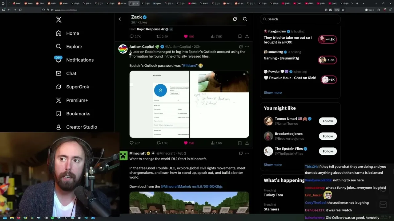Viewport: 394px width, 221px height.
Task: Repost the Autism Capital post with 1.3K reposts
Action: pos(162,143)
